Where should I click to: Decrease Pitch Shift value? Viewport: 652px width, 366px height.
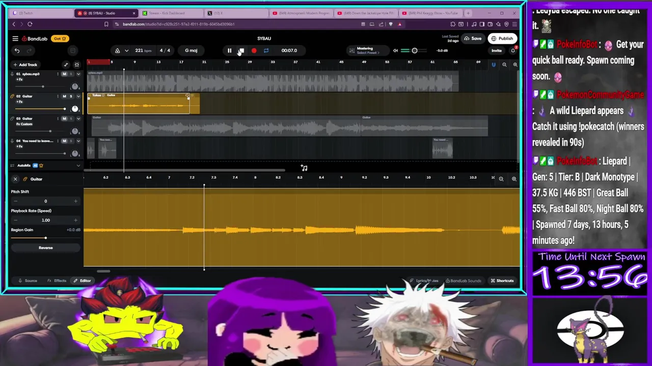15,201
